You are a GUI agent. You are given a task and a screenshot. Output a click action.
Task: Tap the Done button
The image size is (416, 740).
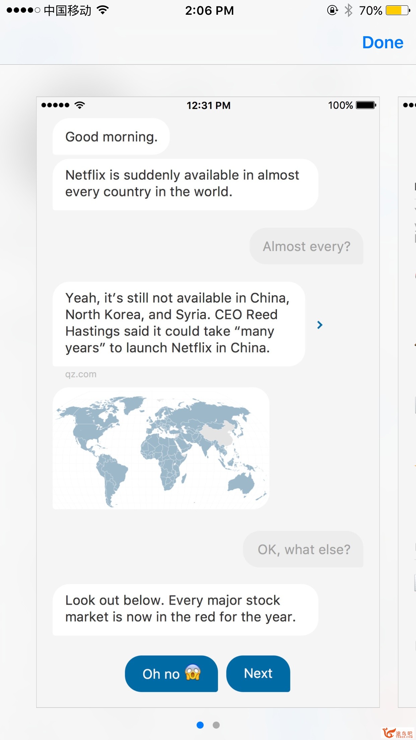click(383, 43)
